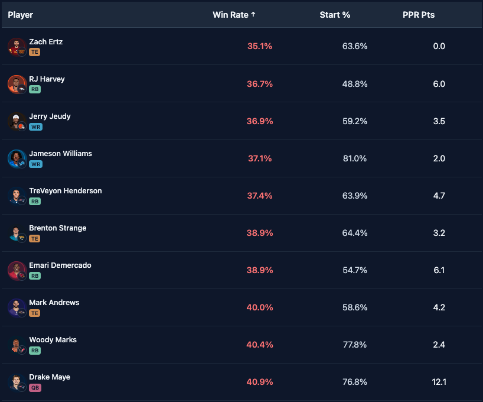This screenshot has height=402, width=483.
Task: Open Jameson Williams player name link
Action: click(60, 154)
